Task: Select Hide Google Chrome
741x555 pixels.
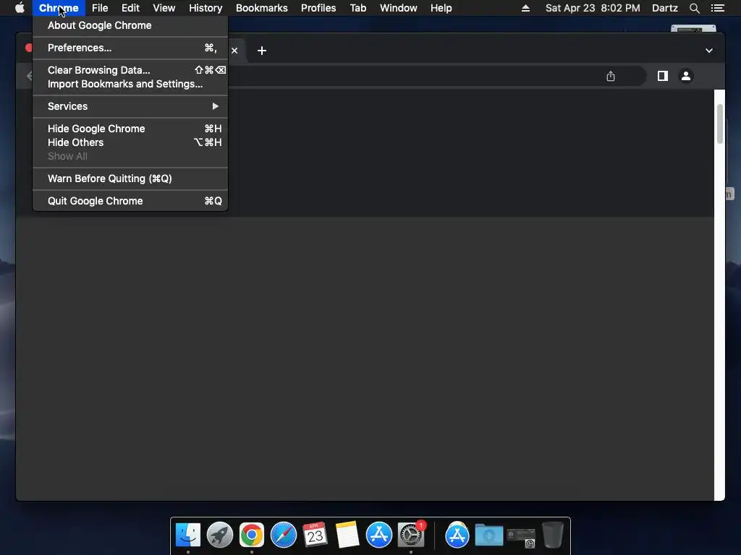Action: point(130,129)
